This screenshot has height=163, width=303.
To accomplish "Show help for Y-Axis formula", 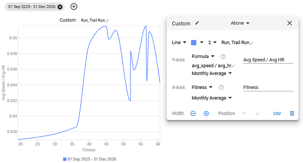I will [223, 57].
